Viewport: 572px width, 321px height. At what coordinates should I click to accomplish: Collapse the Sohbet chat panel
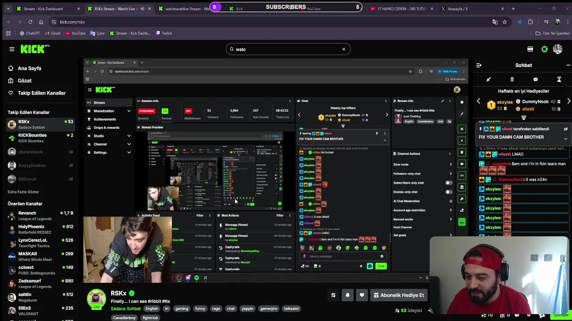tap(479, 65)
